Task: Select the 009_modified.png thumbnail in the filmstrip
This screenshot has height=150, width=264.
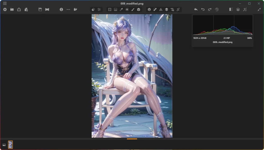Action: click(10, 144)
